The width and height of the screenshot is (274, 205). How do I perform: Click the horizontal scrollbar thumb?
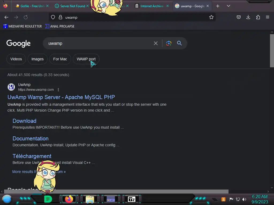116,191
